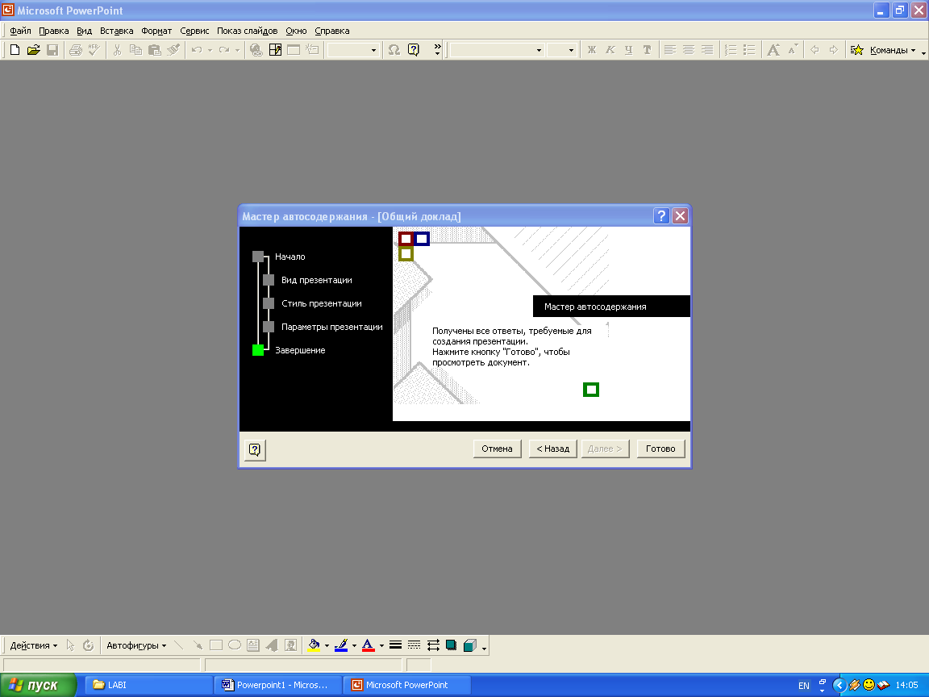
Task: Enable bulleted list formatting
Action: point(749,50)
